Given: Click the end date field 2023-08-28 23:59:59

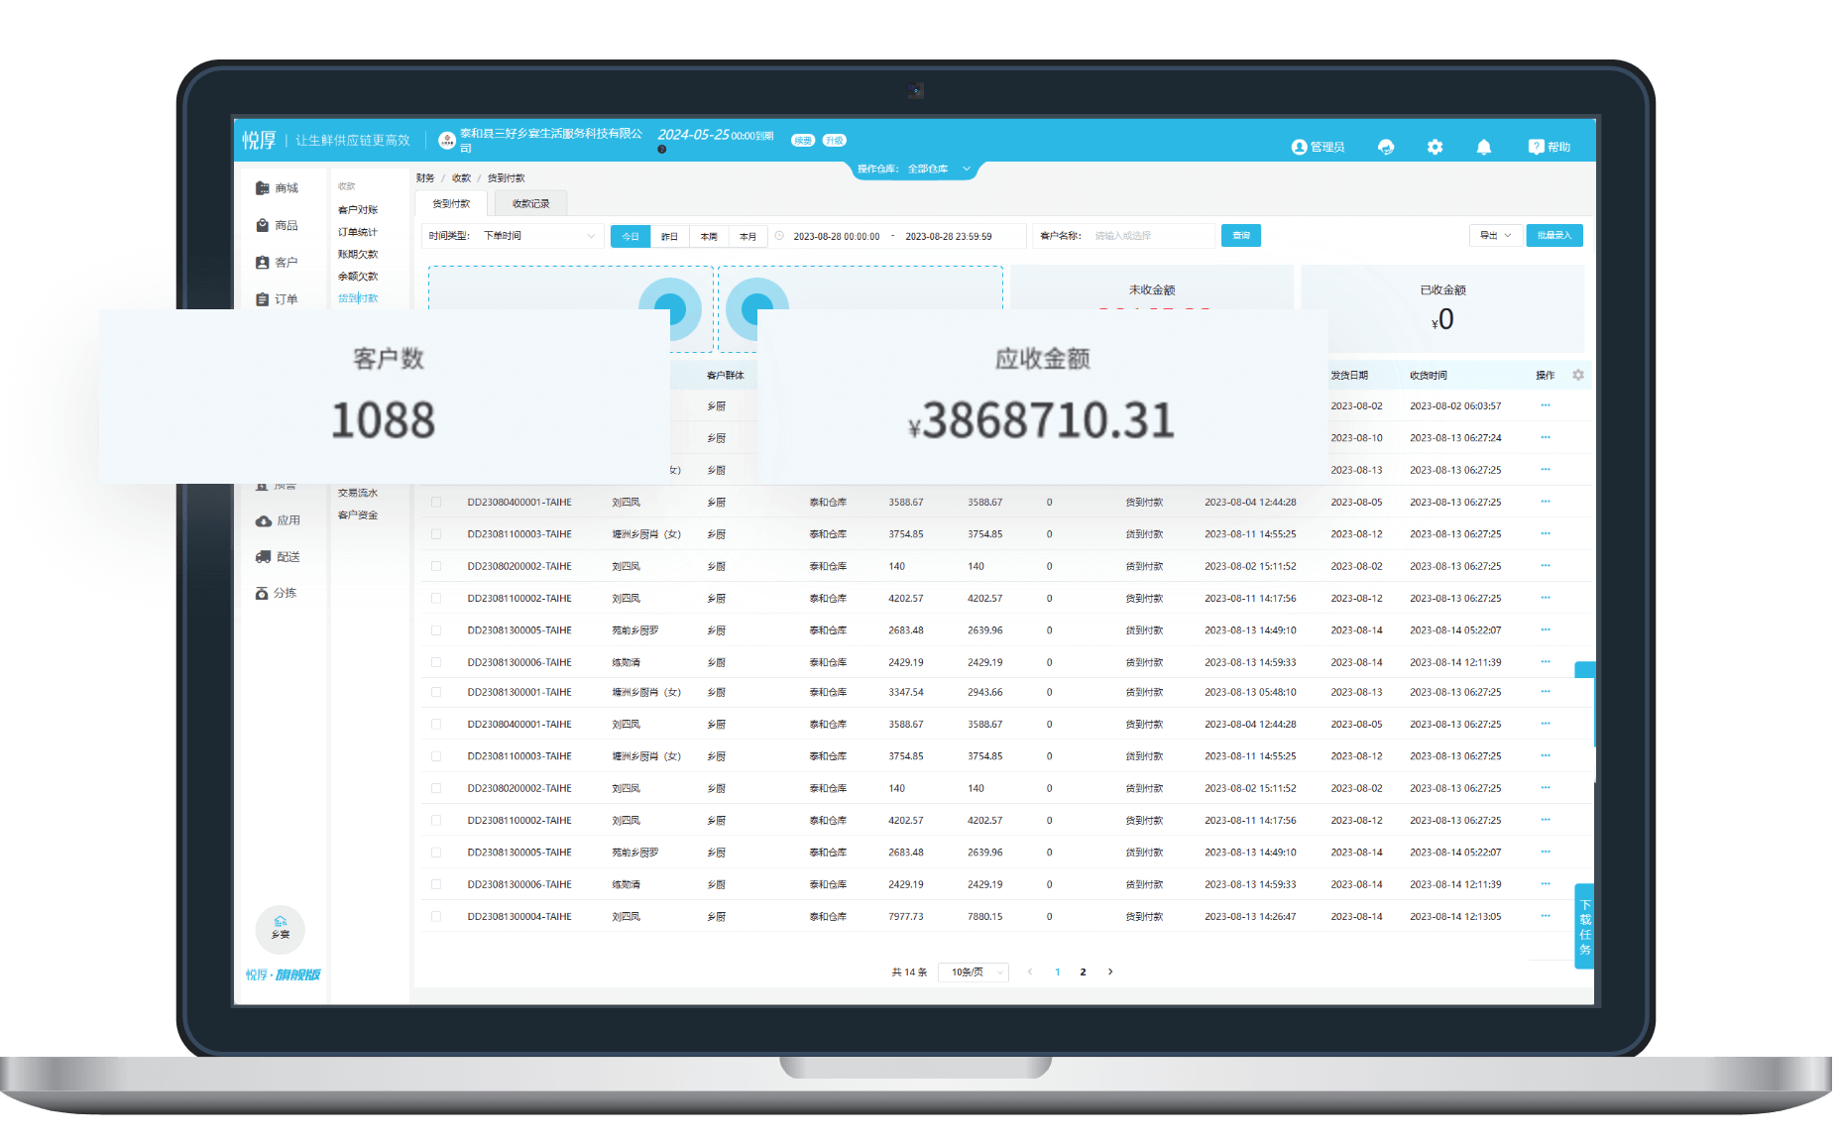Looking at the screenshot, I should pos(949,237).
